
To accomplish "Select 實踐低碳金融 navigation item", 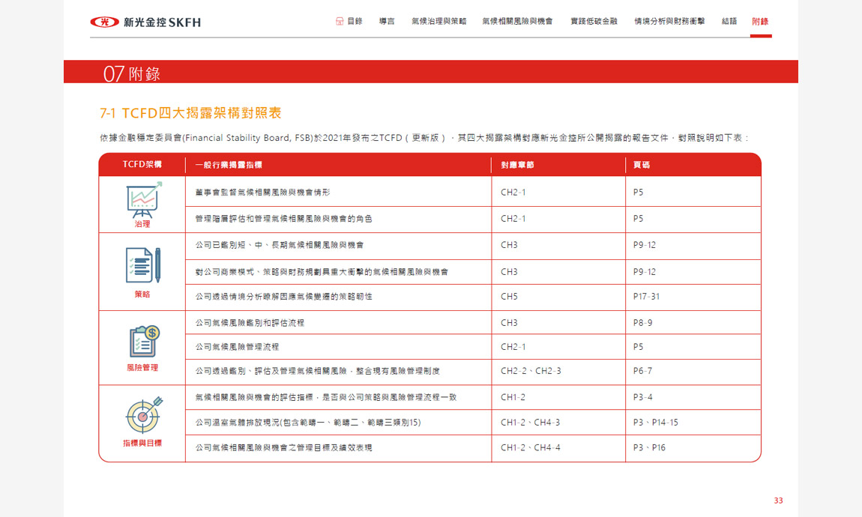I will click(594, 21).
